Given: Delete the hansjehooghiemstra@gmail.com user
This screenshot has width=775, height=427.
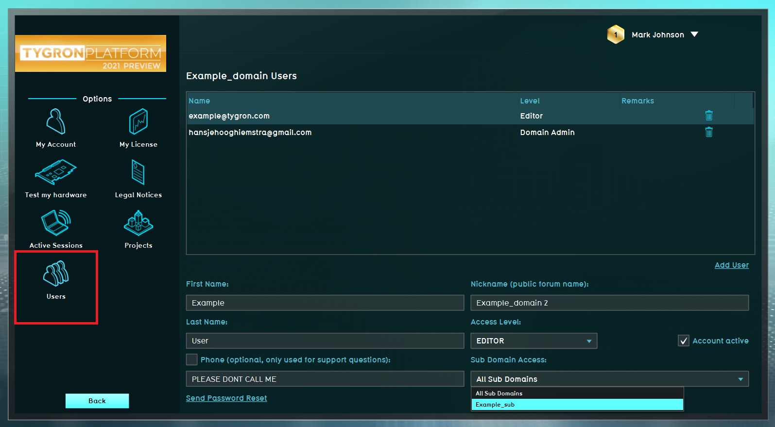Looking at the screenshot, I should (x=709, y=132).
